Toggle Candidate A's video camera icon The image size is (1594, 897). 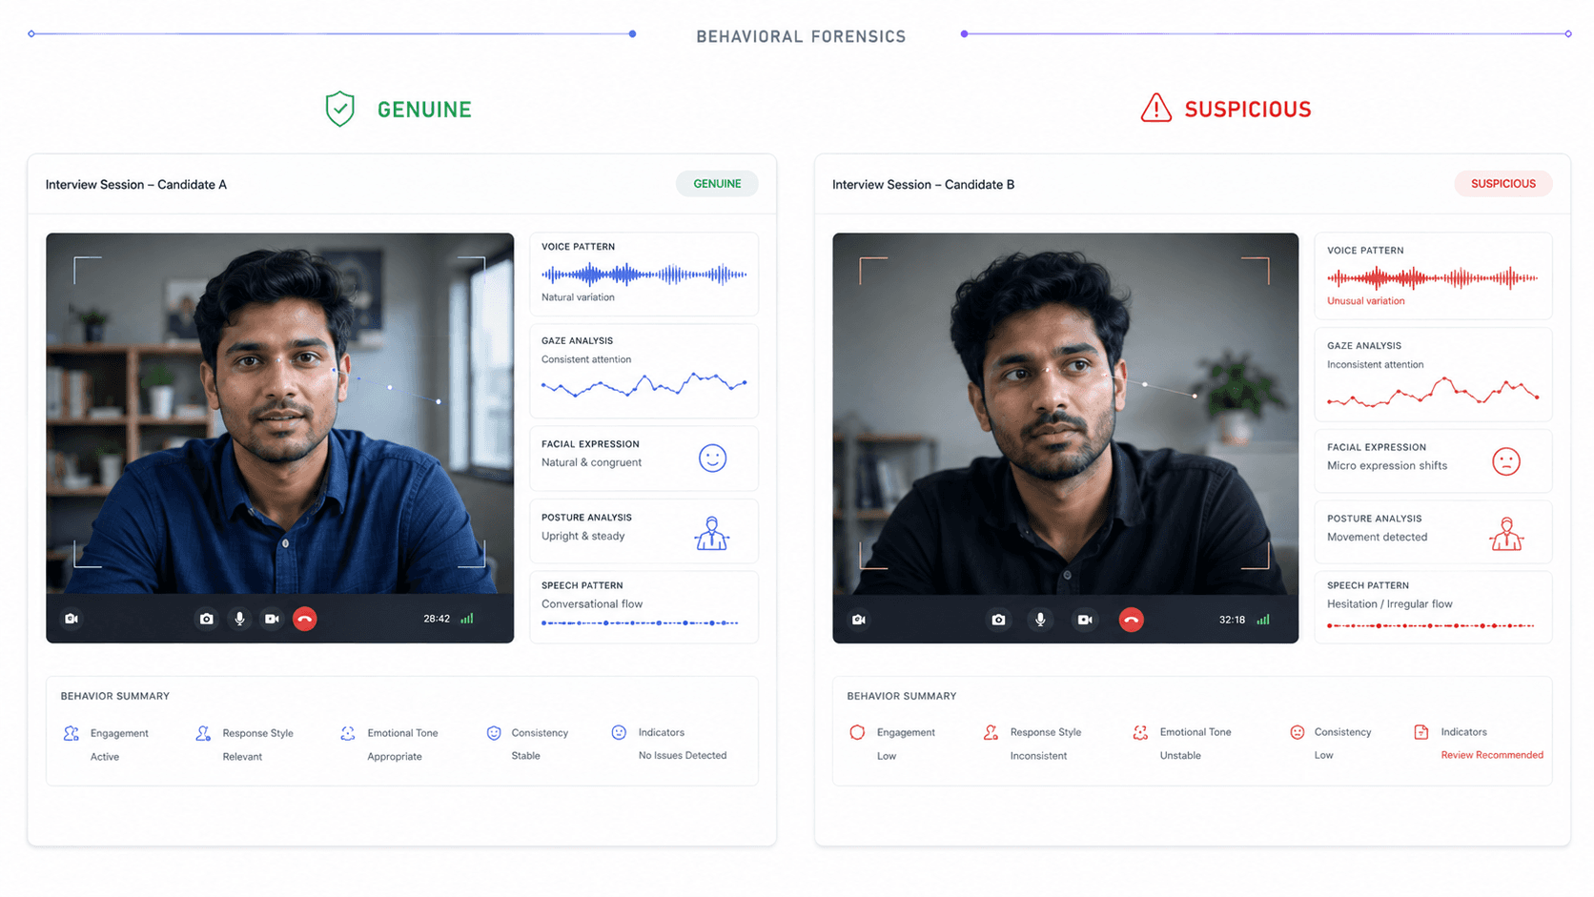click(272, 619)
